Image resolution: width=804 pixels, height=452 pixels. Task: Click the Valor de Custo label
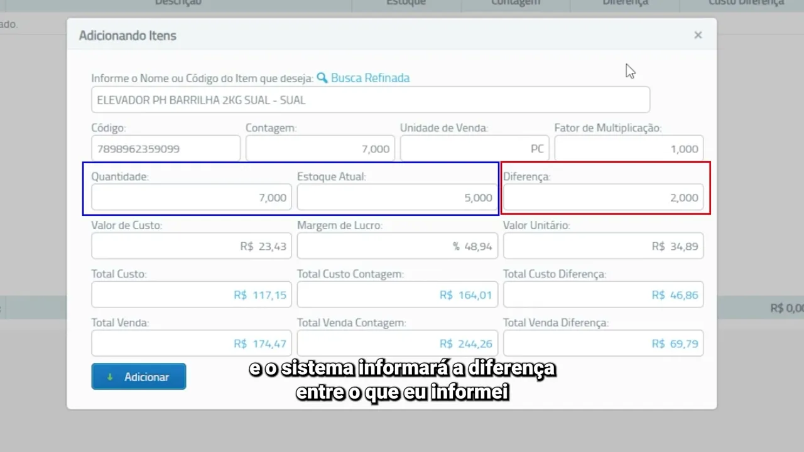point(127,225)
